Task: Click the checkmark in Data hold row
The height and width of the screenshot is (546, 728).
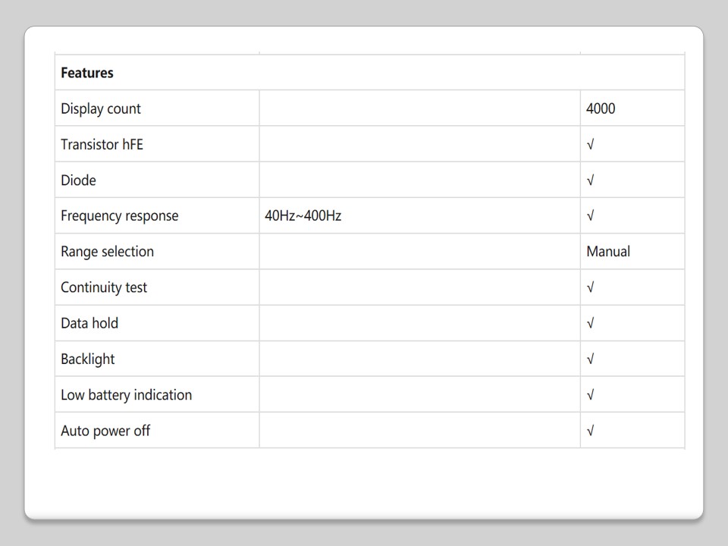Action: click(x=590, y=324)
